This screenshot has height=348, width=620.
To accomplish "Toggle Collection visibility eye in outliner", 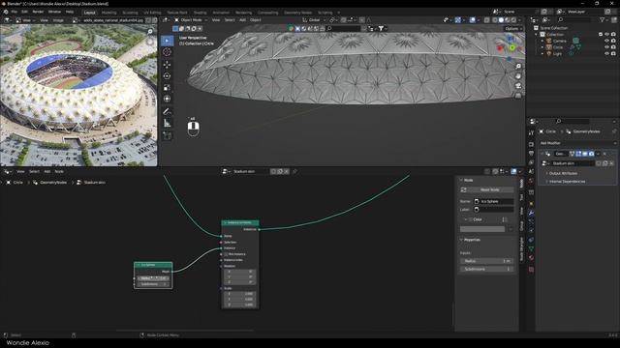I will [607, 35].
